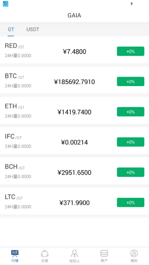This screenshot has width=149, height=265.
Task: Open the 我的 profile icon
Action: (134, 254)
